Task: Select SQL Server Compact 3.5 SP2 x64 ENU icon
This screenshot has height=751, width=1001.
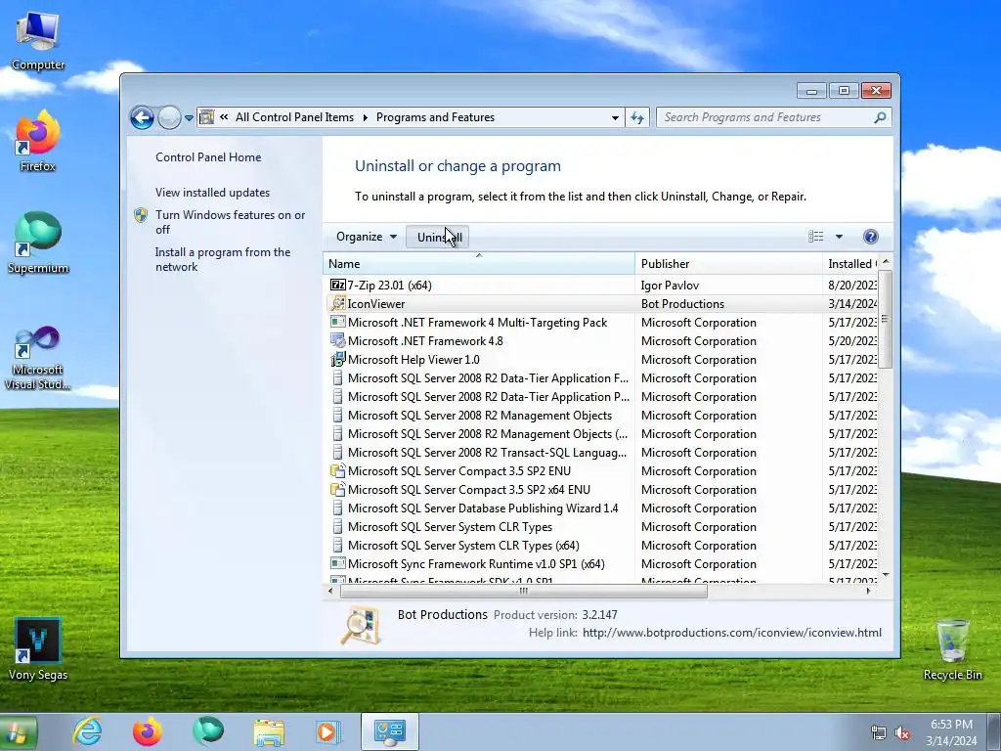Action: [x=337, y=489]
